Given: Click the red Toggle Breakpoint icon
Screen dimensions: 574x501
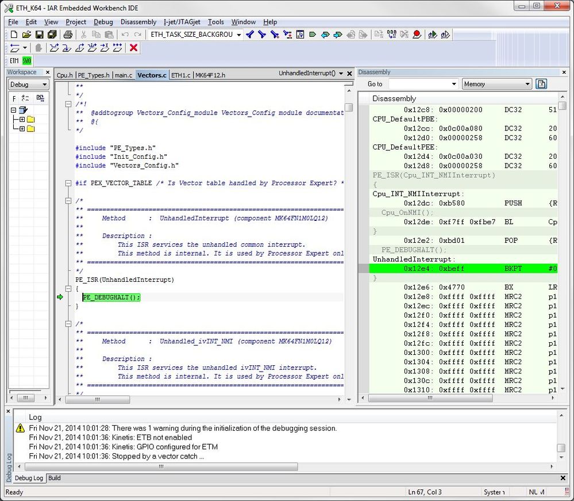Looking at the screenshot, I should click(417, 35).
